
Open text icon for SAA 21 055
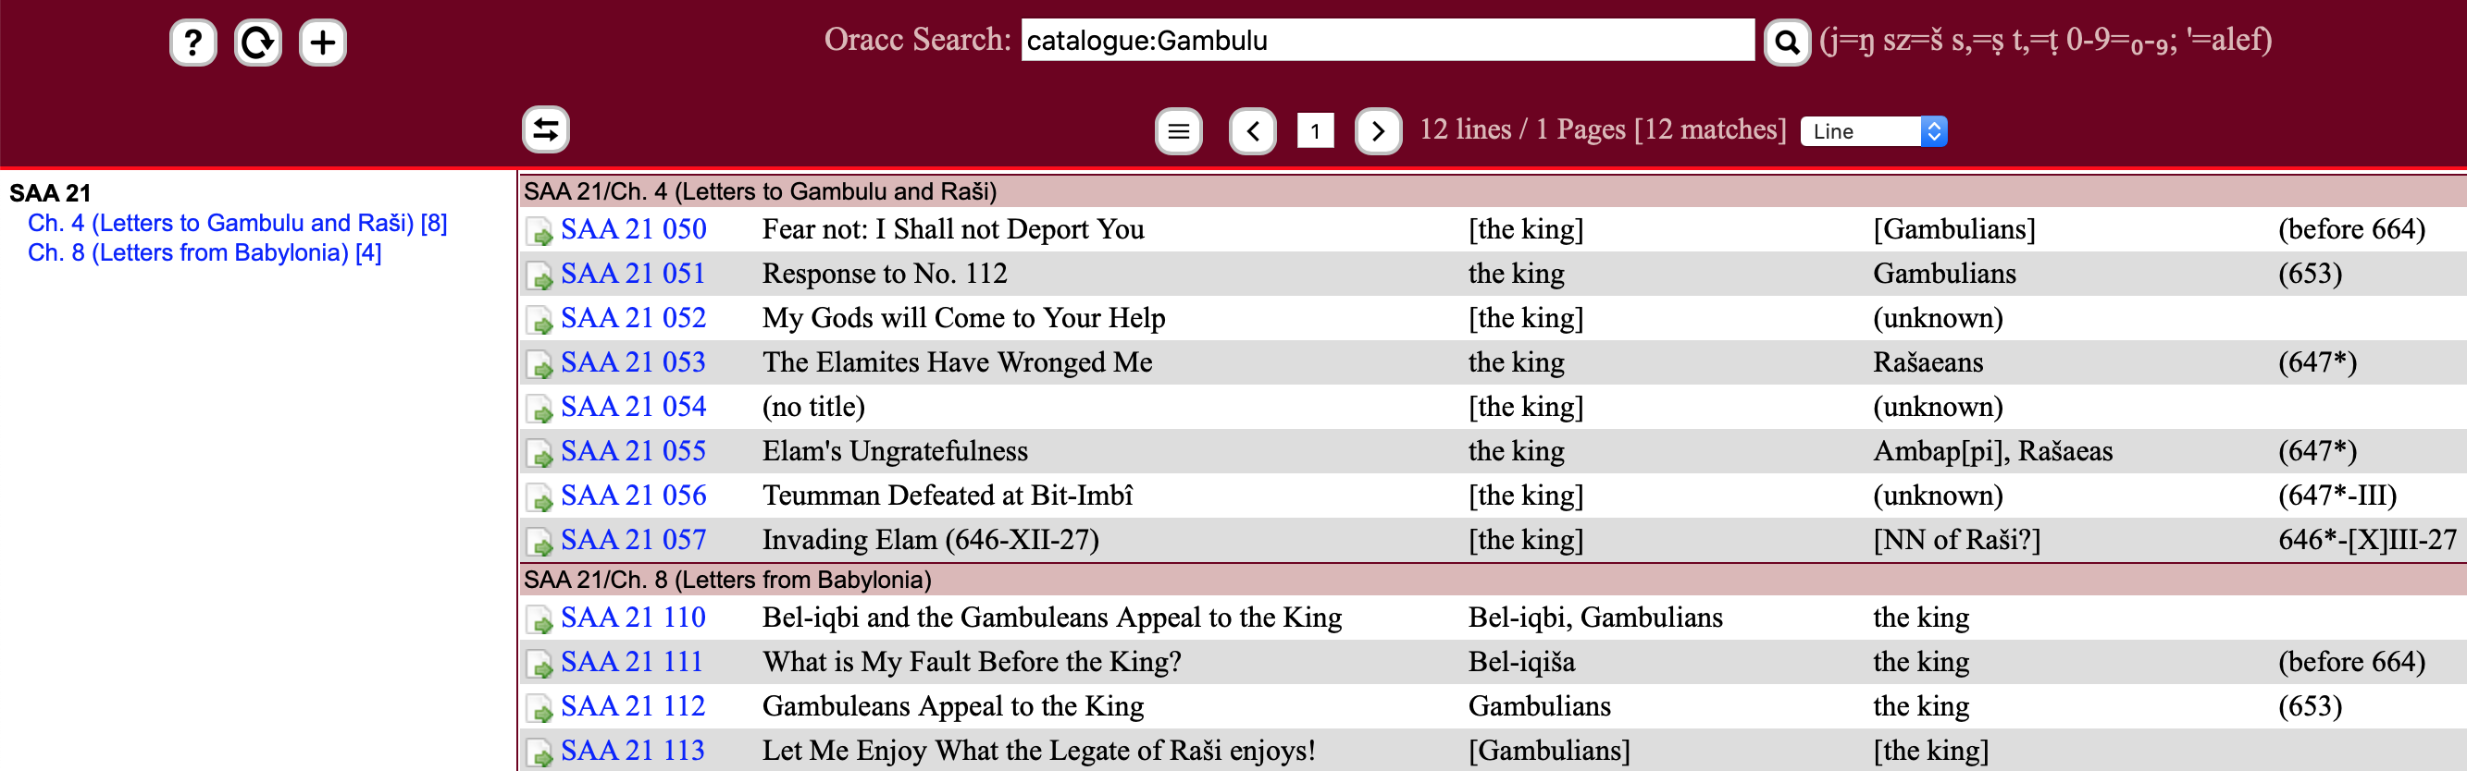[x=540, y=452]
